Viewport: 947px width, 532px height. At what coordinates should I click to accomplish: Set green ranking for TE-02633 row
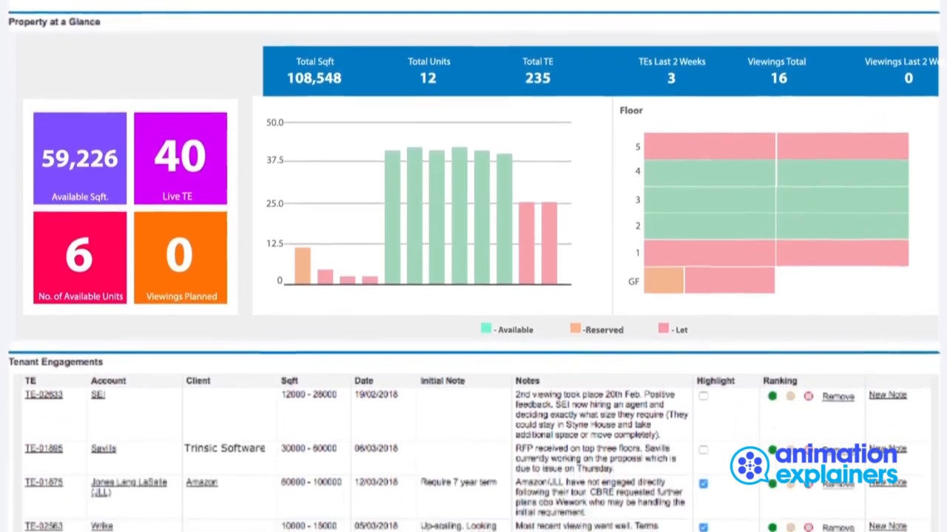[772, 397]
